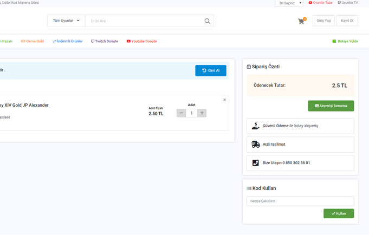
Task: Click the Güvenli Ödeme hand icon
Action: point(256,126)
